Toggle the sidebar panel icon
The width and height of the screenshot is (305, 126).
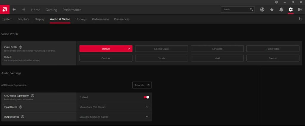(300, 9)
